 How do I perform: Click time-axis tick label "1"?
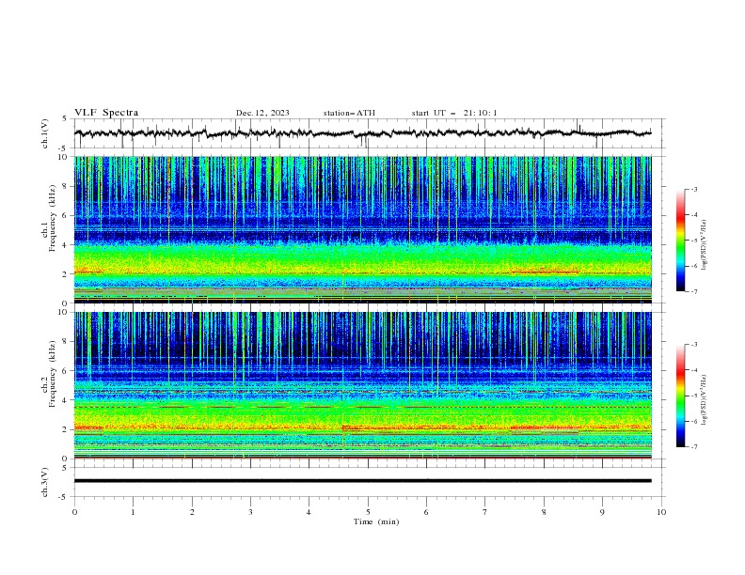pyautogui.click(x=133, y=512)
